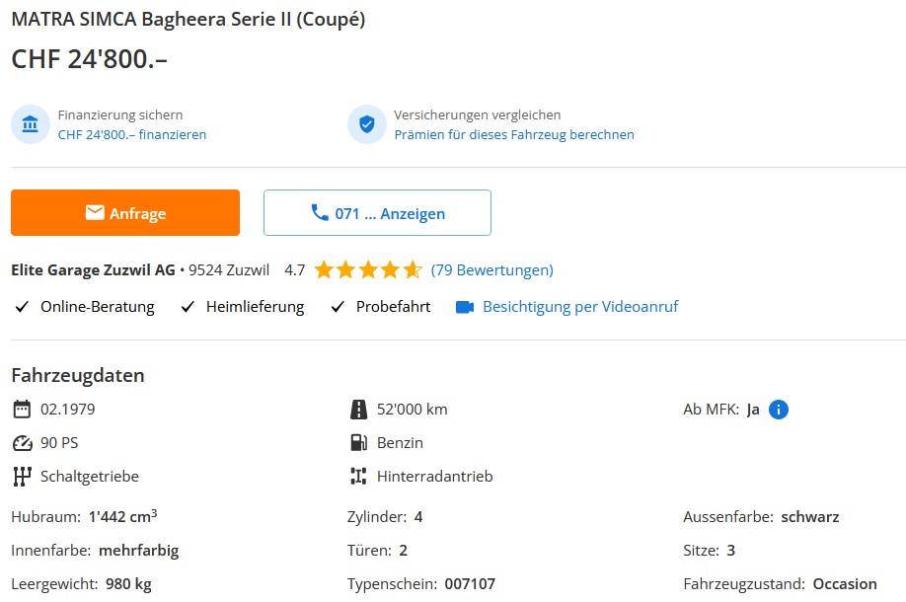Click the calendar registration date icon
This screenshot has height=602, width=906.
[x=22, y=409]
